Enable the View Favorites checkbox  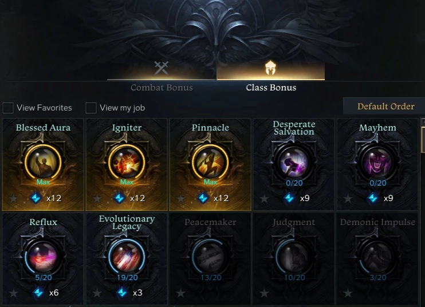[x=8, y=108]
